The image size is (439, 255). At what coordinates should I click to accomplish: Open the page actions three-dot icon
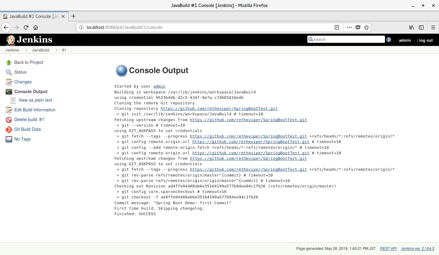(x=349, y=27)
